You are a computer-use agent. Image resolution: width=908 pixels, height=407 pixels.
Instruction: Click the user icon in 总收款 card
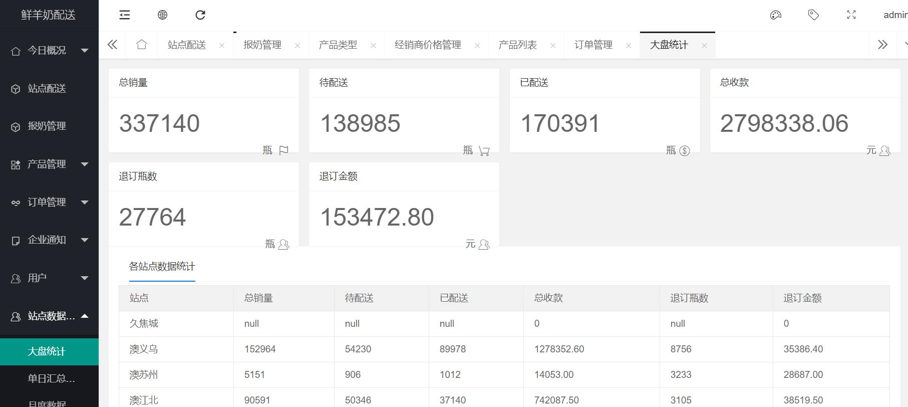click(885, 150)
